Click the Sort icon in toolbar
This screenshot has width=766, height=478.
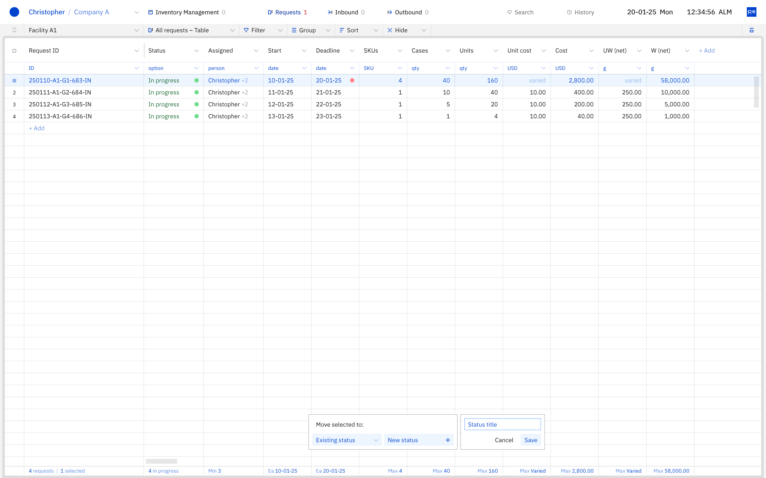(x=341, y=30)
